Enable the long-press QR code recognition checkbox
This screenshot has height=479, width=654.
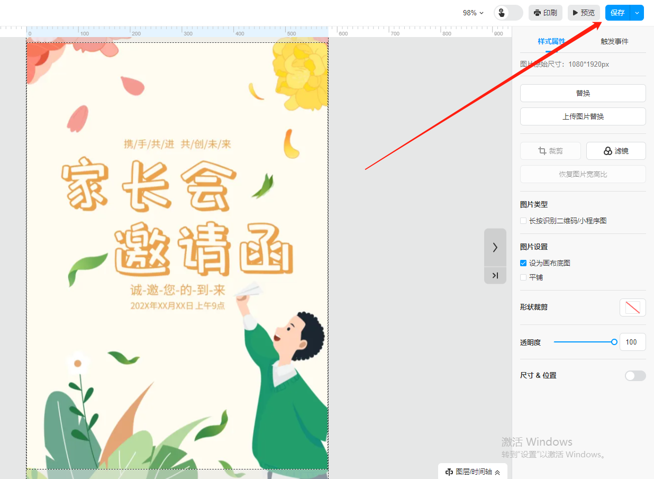[523, 221]
